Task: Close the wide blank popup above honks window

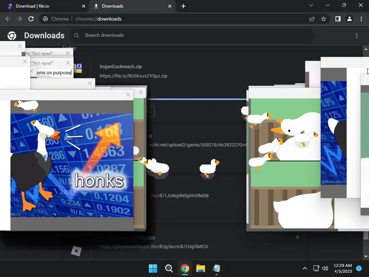Action: pos(90,83)
